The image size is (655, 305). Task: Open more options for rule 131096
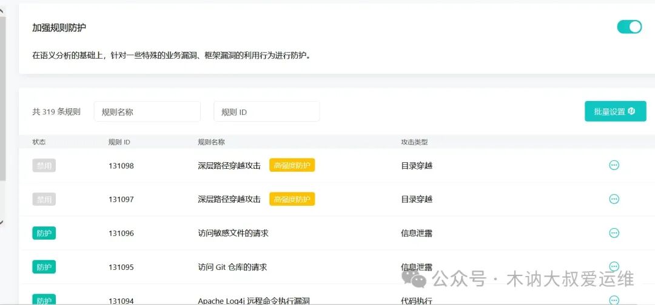point(614,233)
